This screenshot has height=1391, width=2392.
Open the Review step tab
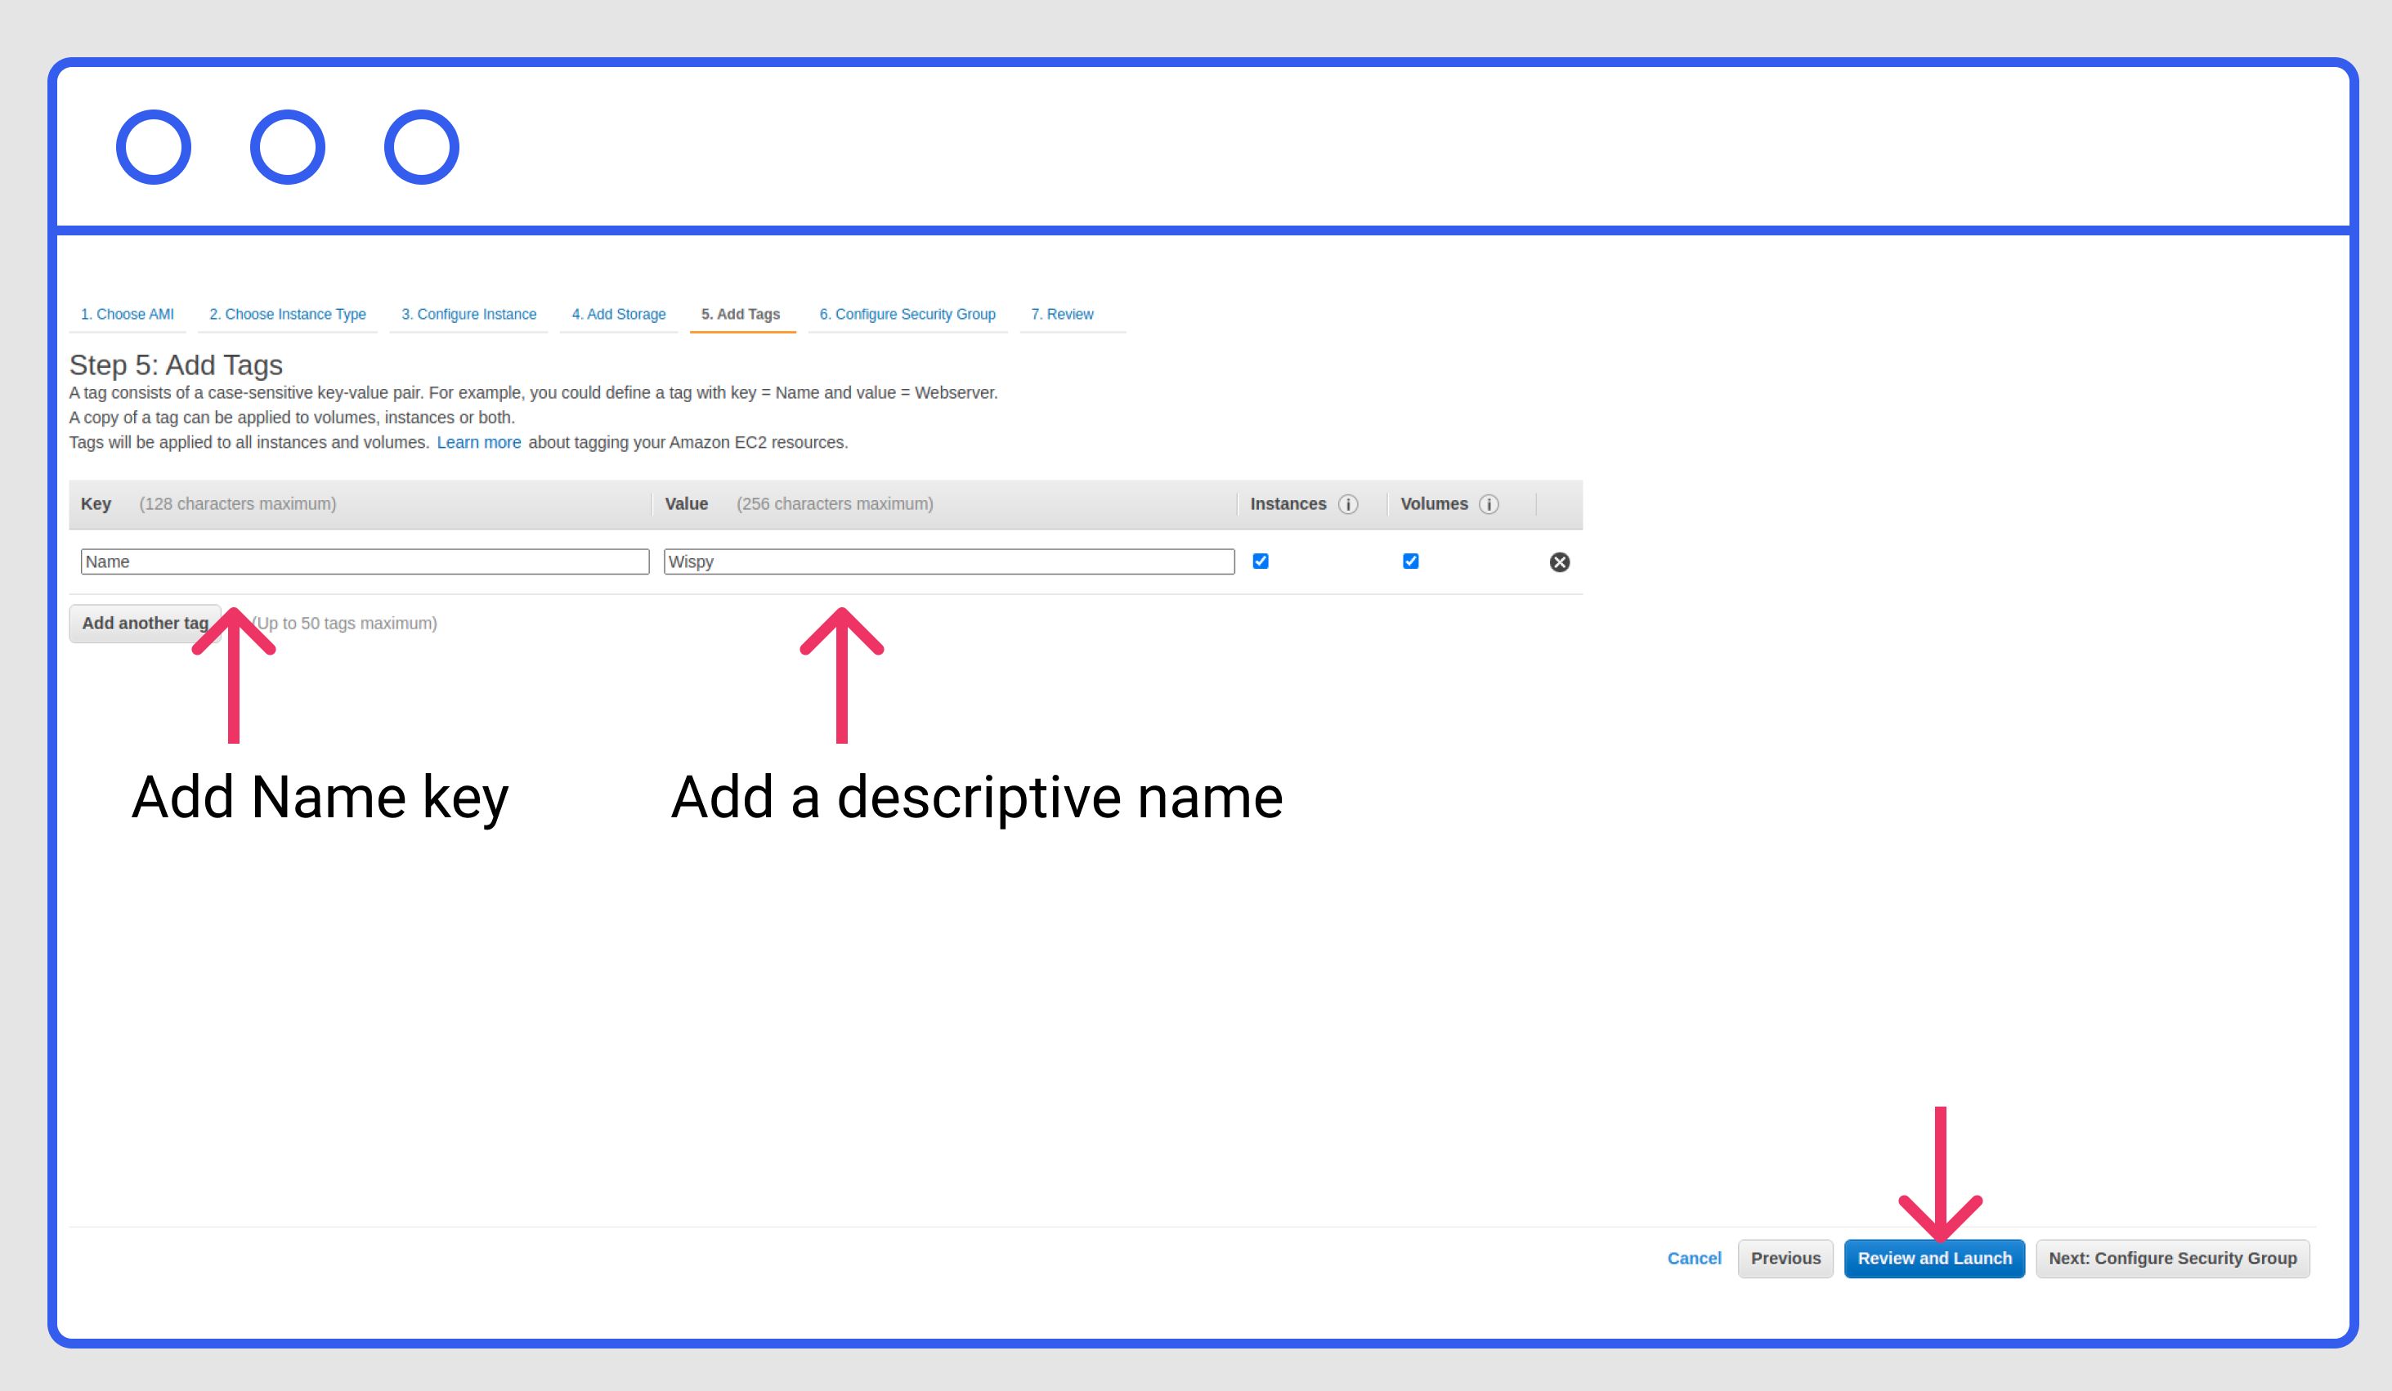(1062, 314)
